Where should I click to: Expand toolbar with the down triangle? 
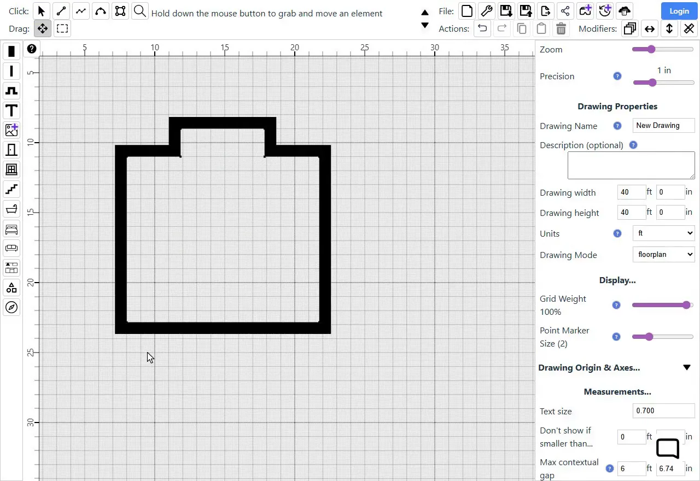[425, 25]
